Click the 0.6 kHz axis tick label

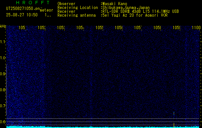3,122
